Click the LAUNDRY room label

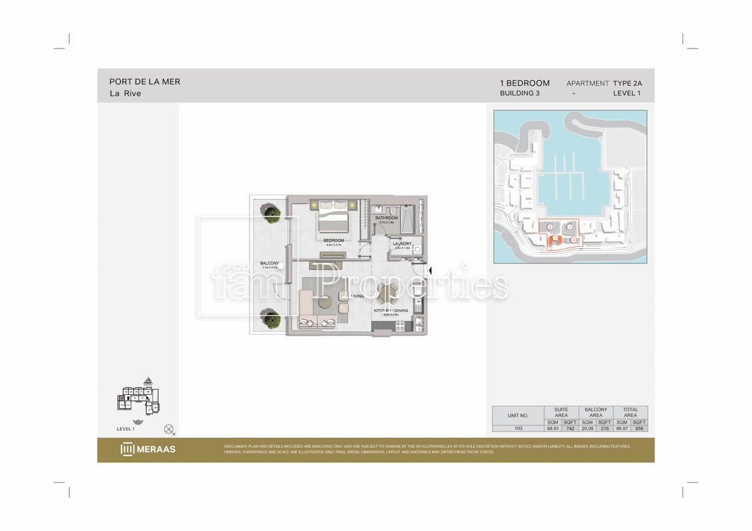click(x=402, y=244)
